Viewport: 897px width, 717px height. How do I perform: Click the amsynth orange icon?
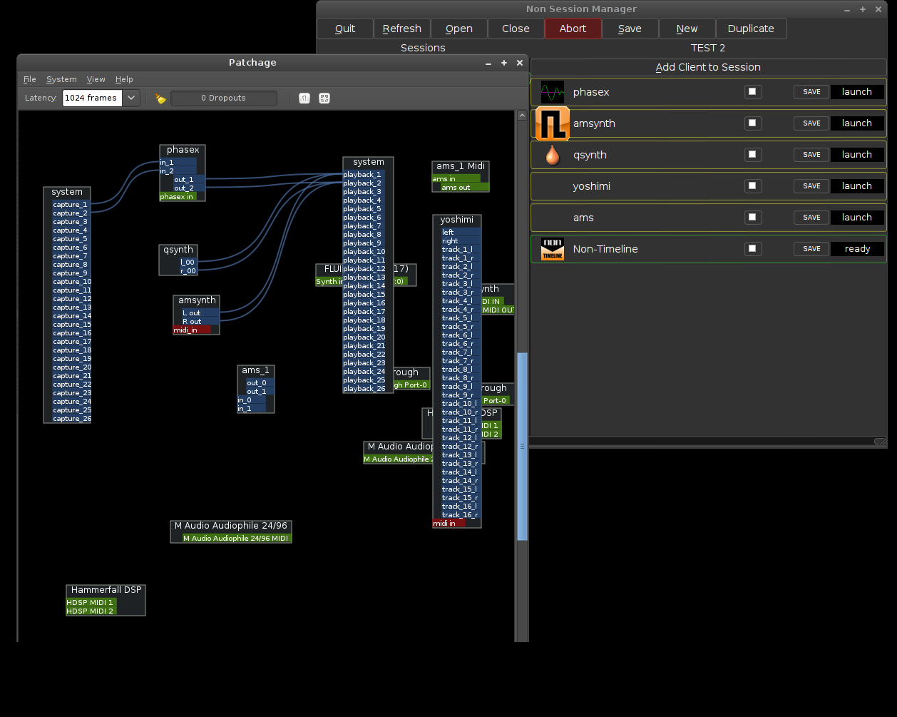[x=552, y=123]
